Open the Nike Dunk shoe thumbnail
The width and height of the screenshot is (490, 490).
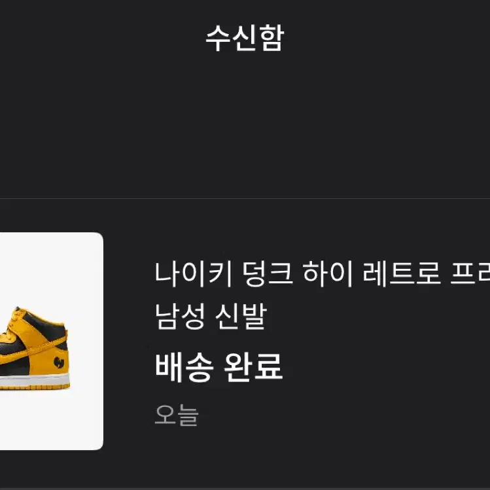51,341
